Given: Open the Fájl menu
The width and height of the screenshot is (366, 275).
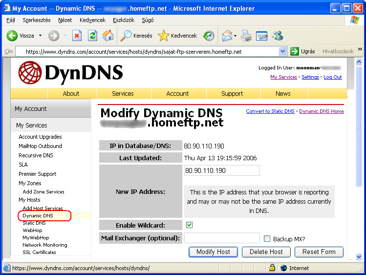Looking at the screenshot, I should tap(11, 20).
